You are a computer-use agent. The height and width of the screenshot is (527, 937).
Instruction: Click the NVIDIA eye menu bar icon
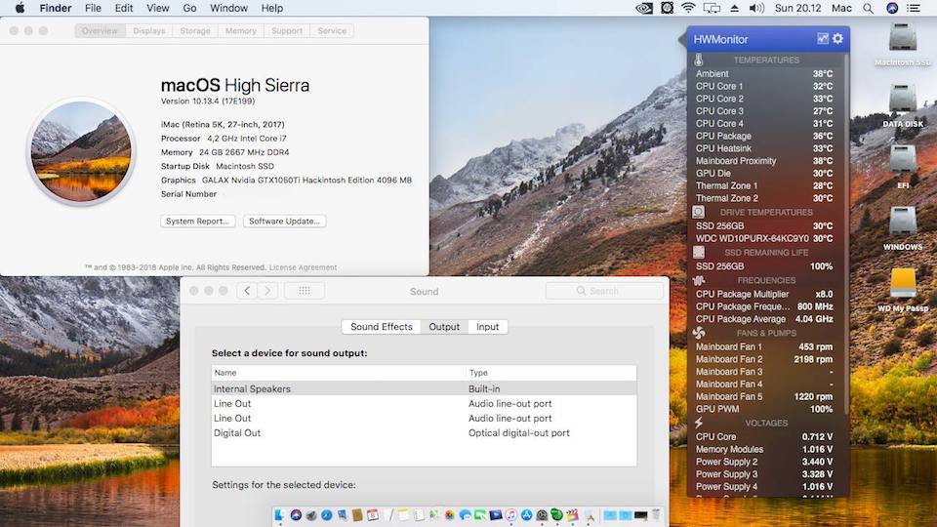click(643, 9)
